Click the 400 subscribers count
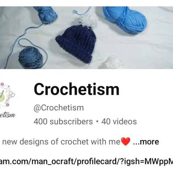 point(63,122)
